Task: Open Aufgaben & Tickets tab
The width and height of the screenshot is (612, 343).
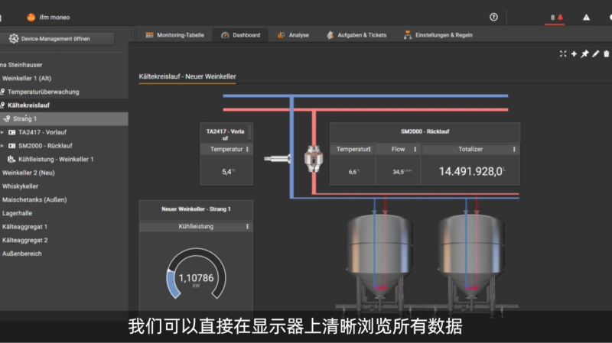Action: pos(356,35)
